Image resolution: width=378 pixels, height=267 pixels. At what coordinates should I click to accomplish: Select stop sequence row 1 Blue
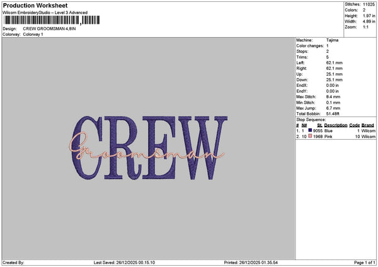336,130
